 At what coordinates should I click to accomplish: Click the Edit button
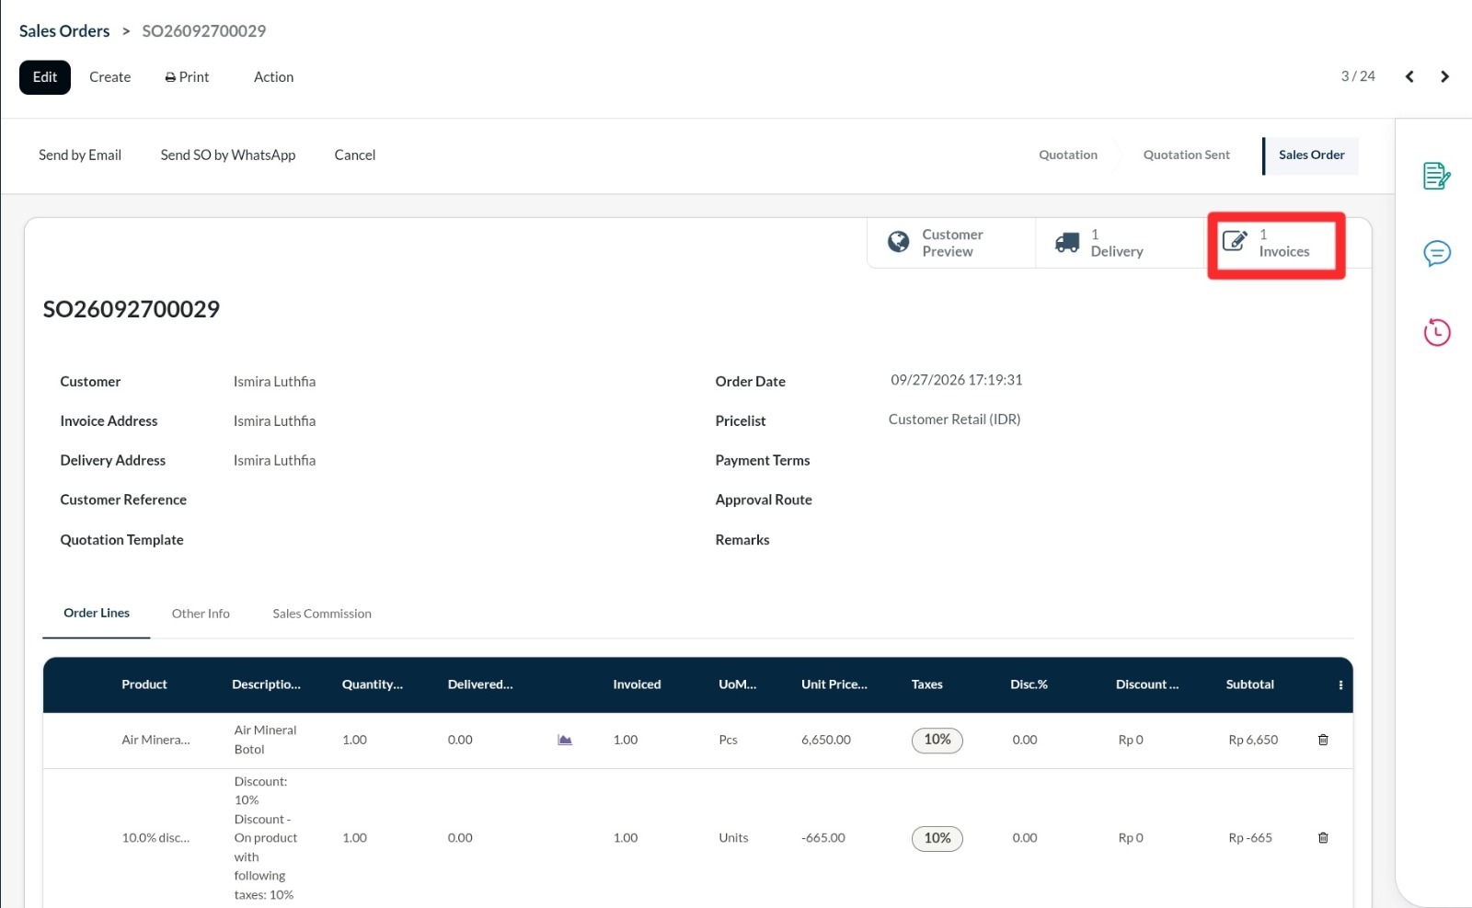coord(45,77)
